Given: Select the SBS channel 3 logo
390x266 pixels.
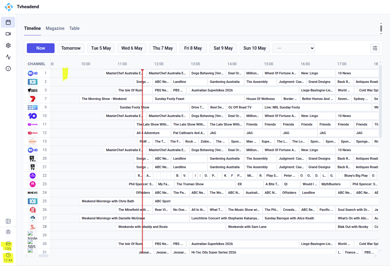Looking at the screenshot, I should [x=33, y=90].
